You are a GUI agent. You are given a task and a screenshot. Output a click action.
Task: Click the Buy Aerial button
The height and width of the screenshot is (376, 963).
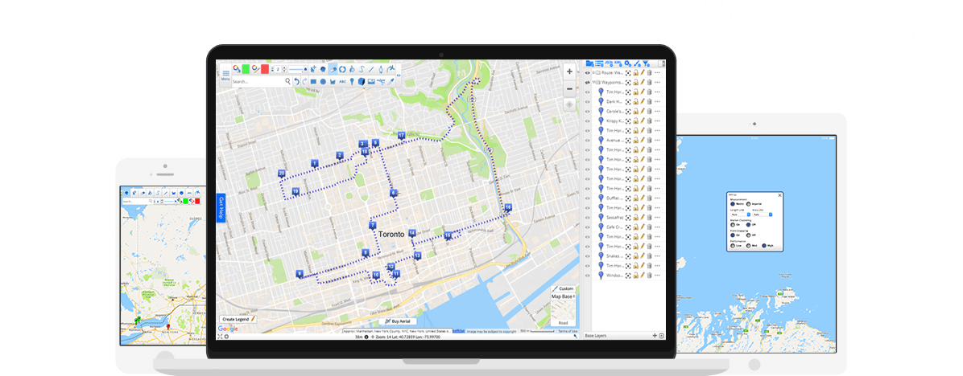click(398, 321)
